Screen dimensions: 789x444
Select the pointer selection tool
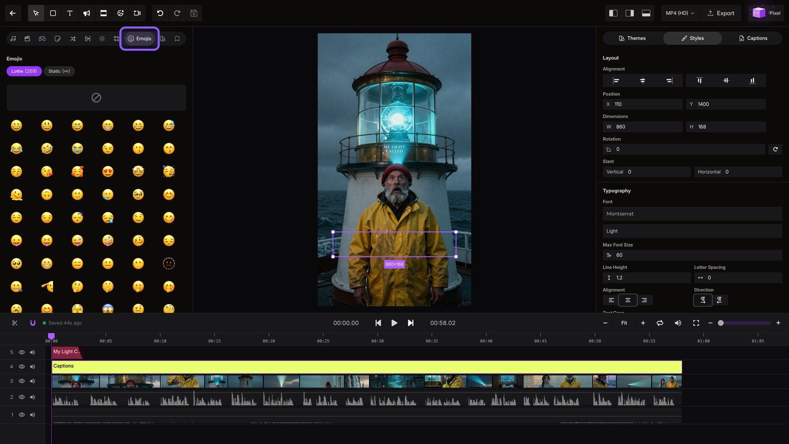tap(36, 13)
